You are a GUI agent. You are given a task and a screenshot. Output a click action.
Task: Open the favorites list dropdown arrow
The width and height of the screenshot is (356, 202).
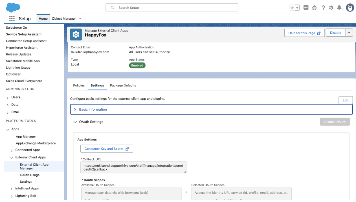coord(297,8)
